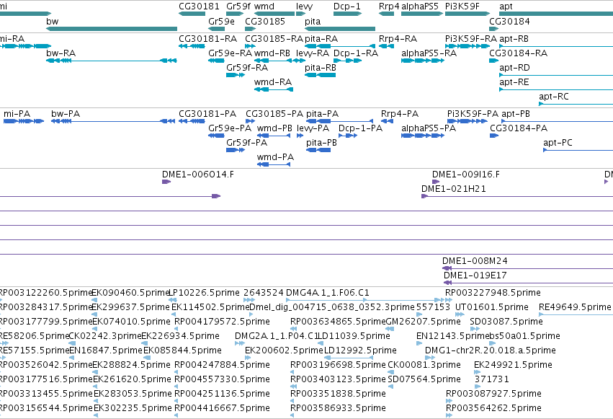The width and height of the screenshot is (613, 419).
Task: Select the DMG2A.1_1.P04.C1 feature
Action: point(240,343)
